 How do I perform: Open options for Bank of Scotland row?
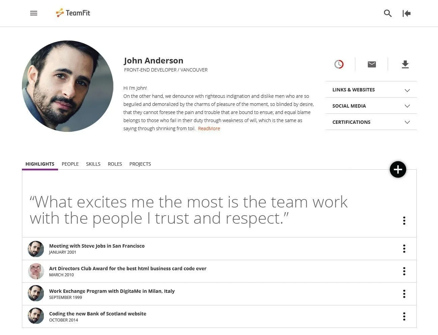coord(404,316)
